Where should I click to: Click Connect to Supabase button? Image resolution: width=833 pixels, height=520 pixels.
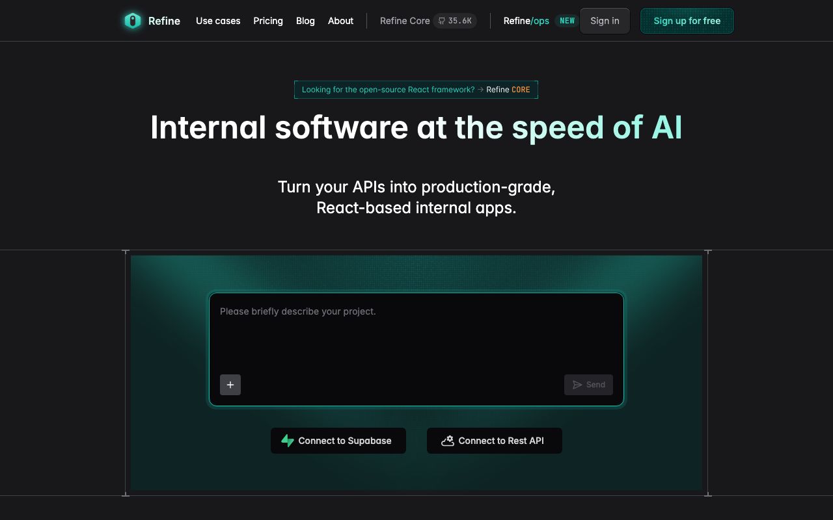point(338,441)
